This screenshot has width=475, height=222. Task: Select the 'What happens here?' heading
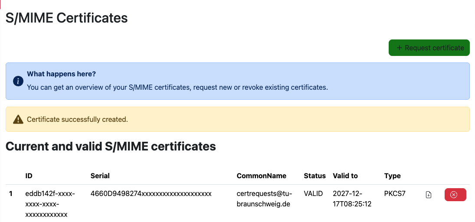(x=61, y=74)
